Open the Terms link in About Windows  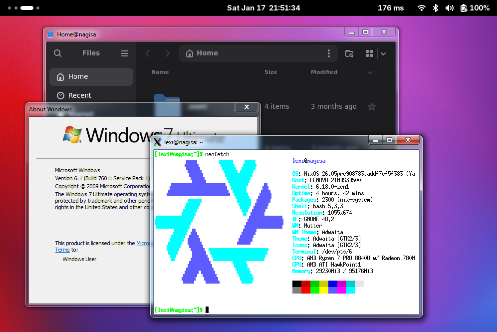point(62,250)
